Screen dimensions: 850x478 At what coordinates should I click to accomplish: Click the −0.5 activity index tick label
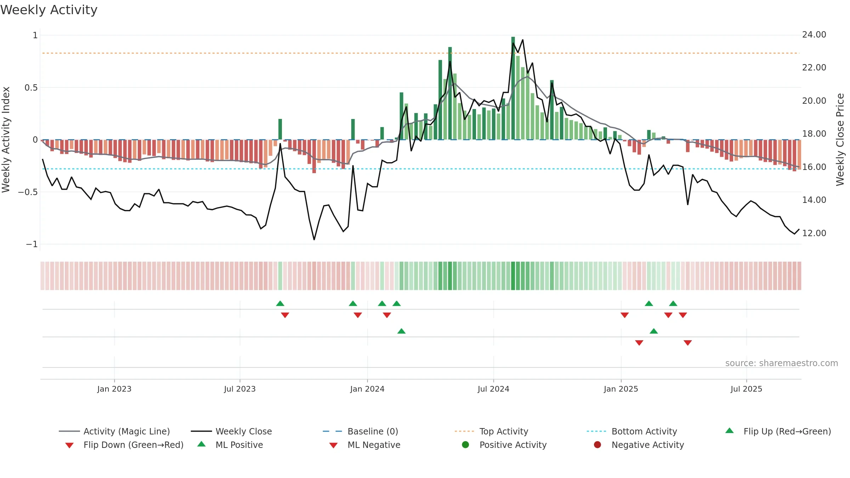coord(28,192)
